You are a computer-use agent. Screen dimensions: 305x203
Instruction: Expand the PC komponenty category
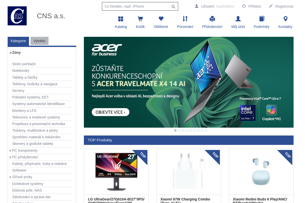coord(10,151)
